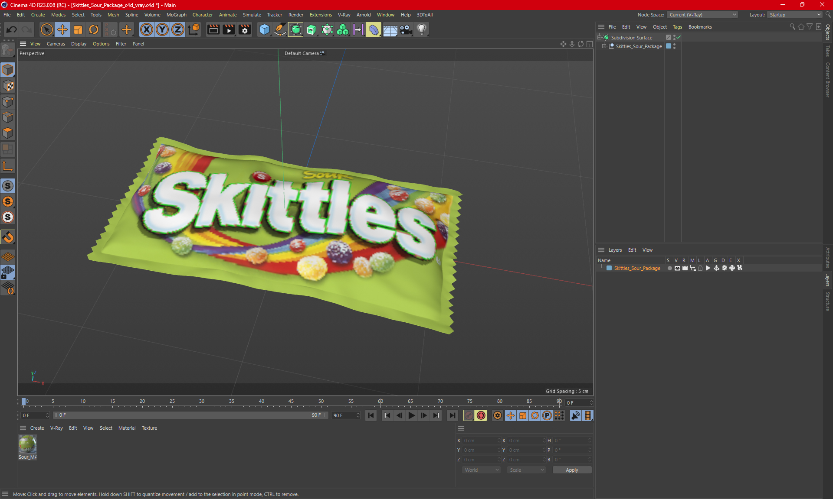
Task: Switch to Texture mode
Action: 8,86
